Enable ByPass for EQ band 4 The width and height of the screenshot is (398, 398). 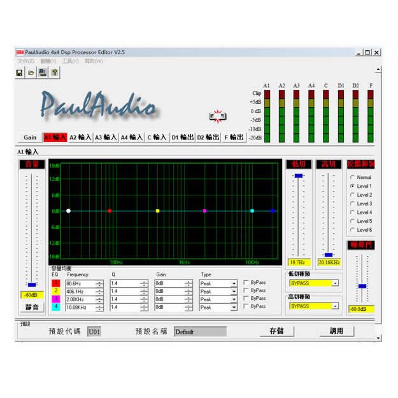[246, 306]
